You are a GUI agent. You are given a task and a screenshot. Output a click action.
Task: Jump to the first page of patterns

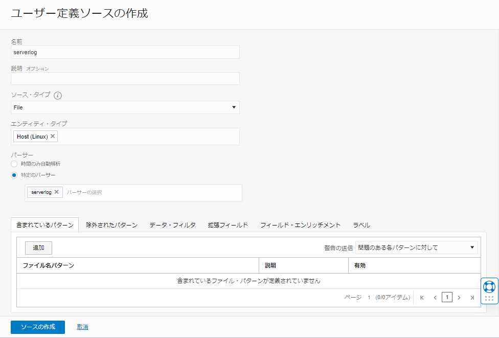421,297
